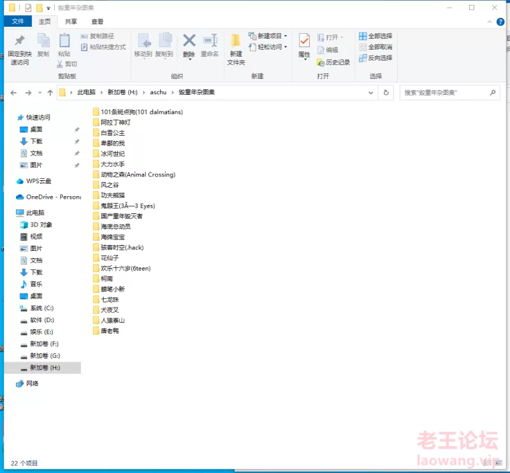Viewport: 510px width, 473px height.
Task: Click the properties checkmark icon in title bar
Action: coord(28,8)
